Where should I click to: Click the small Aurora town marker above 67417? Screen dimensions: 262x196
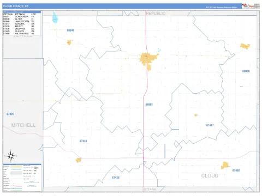pos(196,115)
